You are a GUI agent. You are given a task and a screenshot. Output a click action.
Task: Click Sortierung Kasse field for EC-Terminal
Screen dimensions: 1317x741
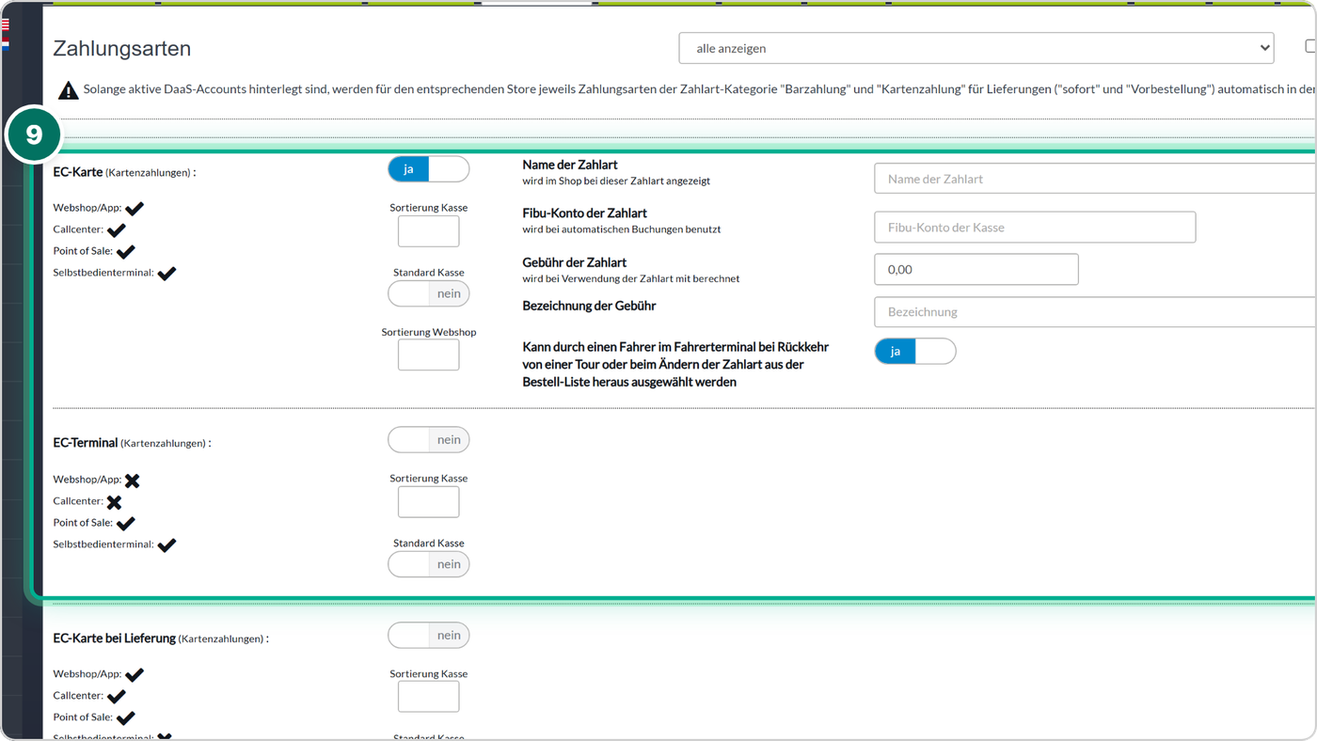coord(429,501)
